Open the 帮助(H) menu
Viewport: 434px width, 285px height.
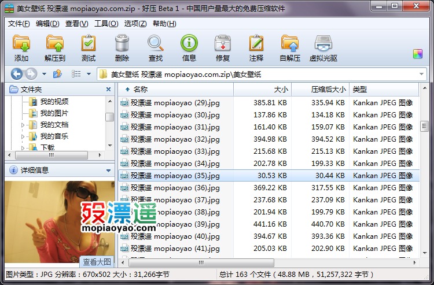tap(164, 24)
